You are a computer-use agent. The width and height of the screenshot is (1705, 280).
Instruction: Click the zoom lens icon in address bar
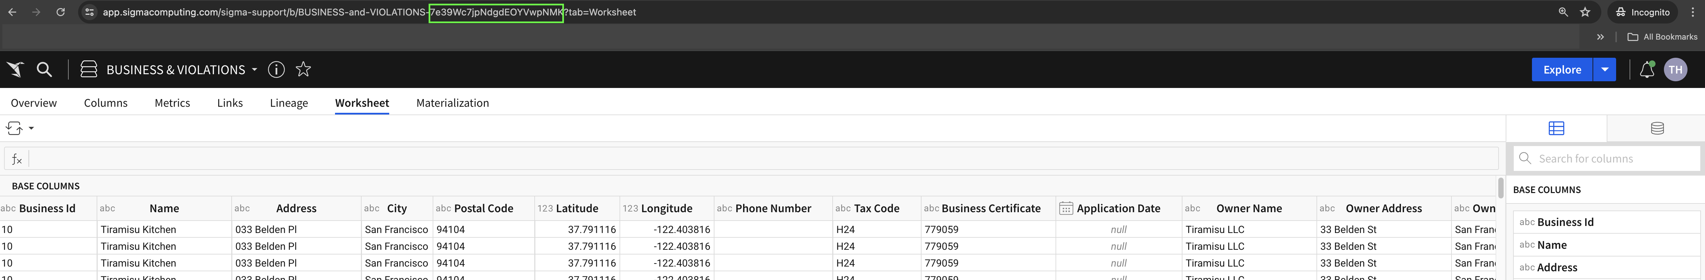pyautogui.click(x=1563, y=12)
